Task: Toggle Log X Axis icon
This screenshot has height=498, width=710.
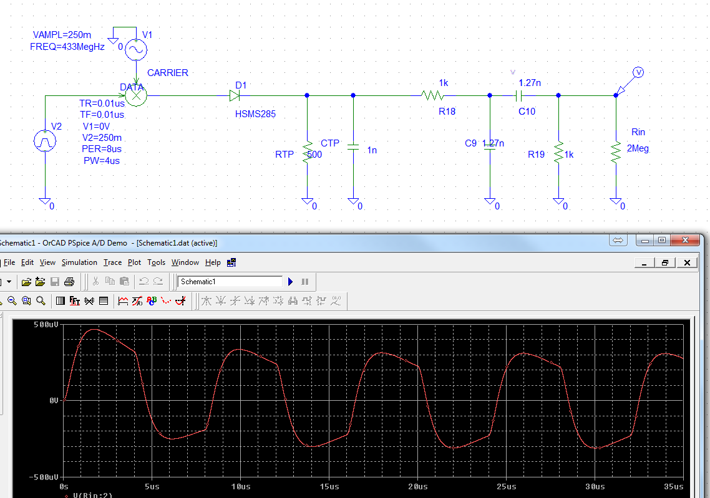Action: click(61, 301)
